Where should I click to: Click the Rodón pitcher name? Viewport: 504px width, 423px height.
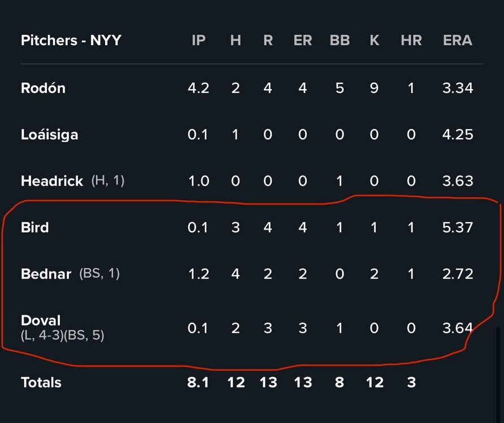pos(43,88)
